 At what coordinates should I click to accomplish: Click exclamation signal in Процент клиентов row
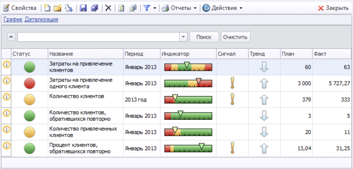232,148
